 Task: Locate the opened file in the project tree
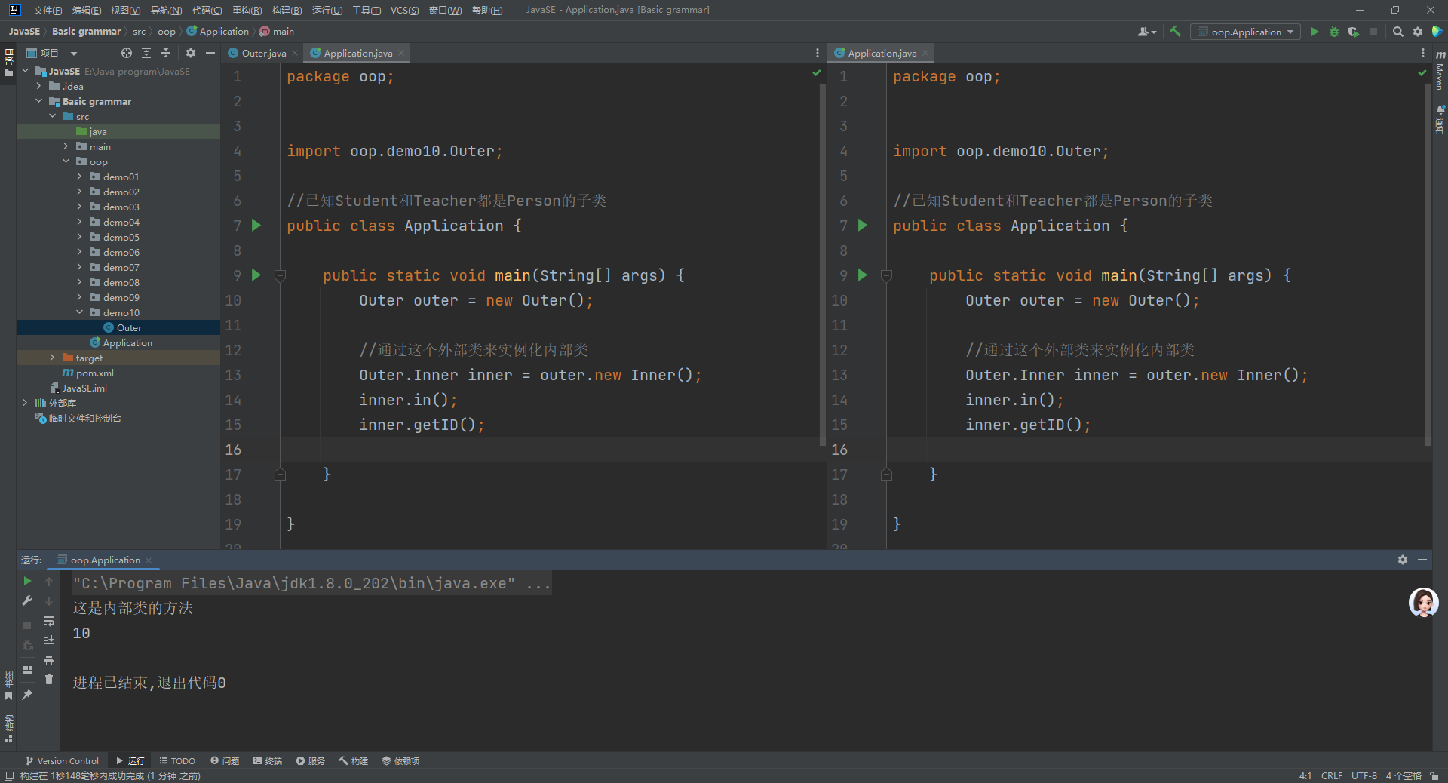pyautogui.click(x=127, y=53)
